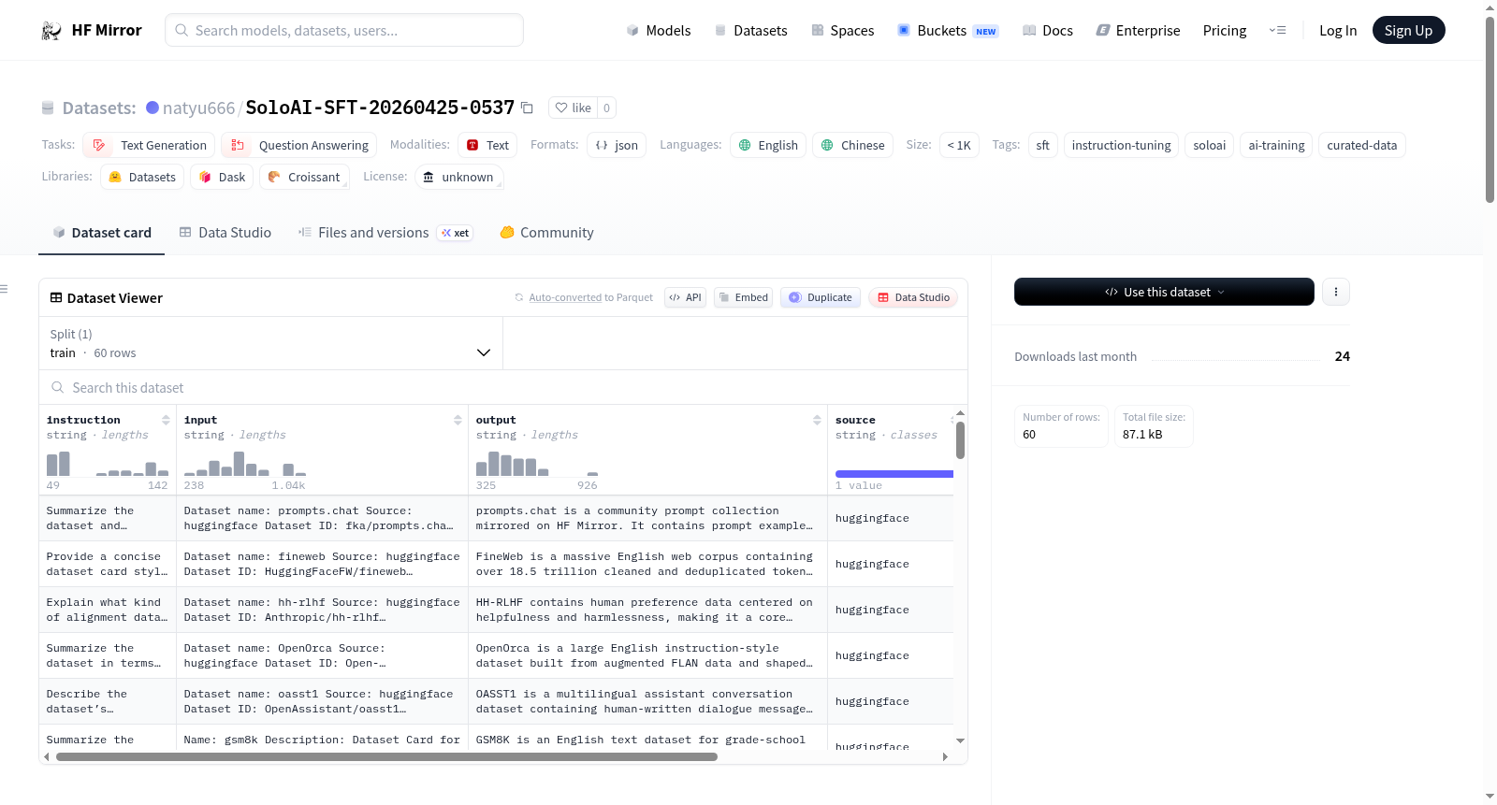Image resolution: width=1497 pixels, height=805 pixels.
Task: Click the curated-data tag
Action: click(1361, 145)
